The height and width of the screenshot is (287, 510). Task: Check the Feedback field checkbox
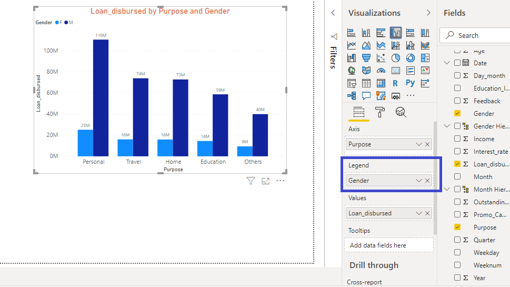[457, 101]
